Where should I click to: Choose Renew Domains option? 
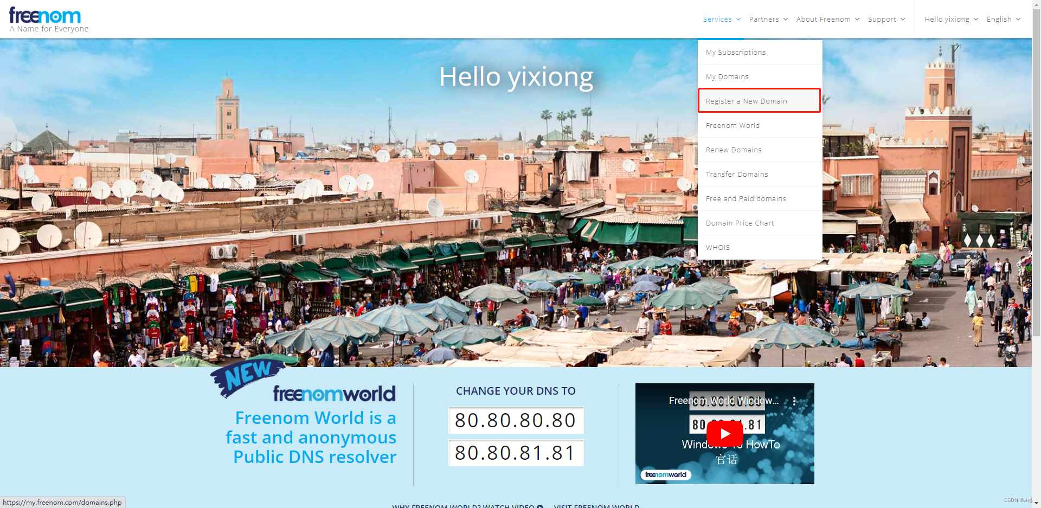[x=760, y=150]
